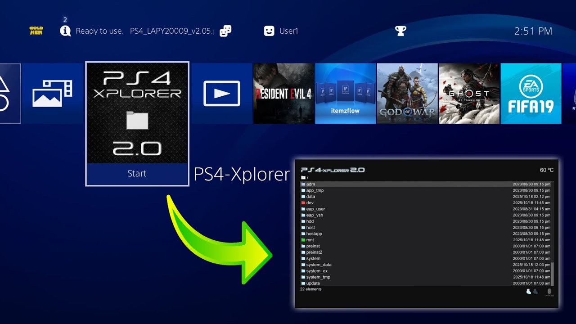The image size is (576, 324).
Task: Open the User1 profile face icon
Action: pos(269,31)
